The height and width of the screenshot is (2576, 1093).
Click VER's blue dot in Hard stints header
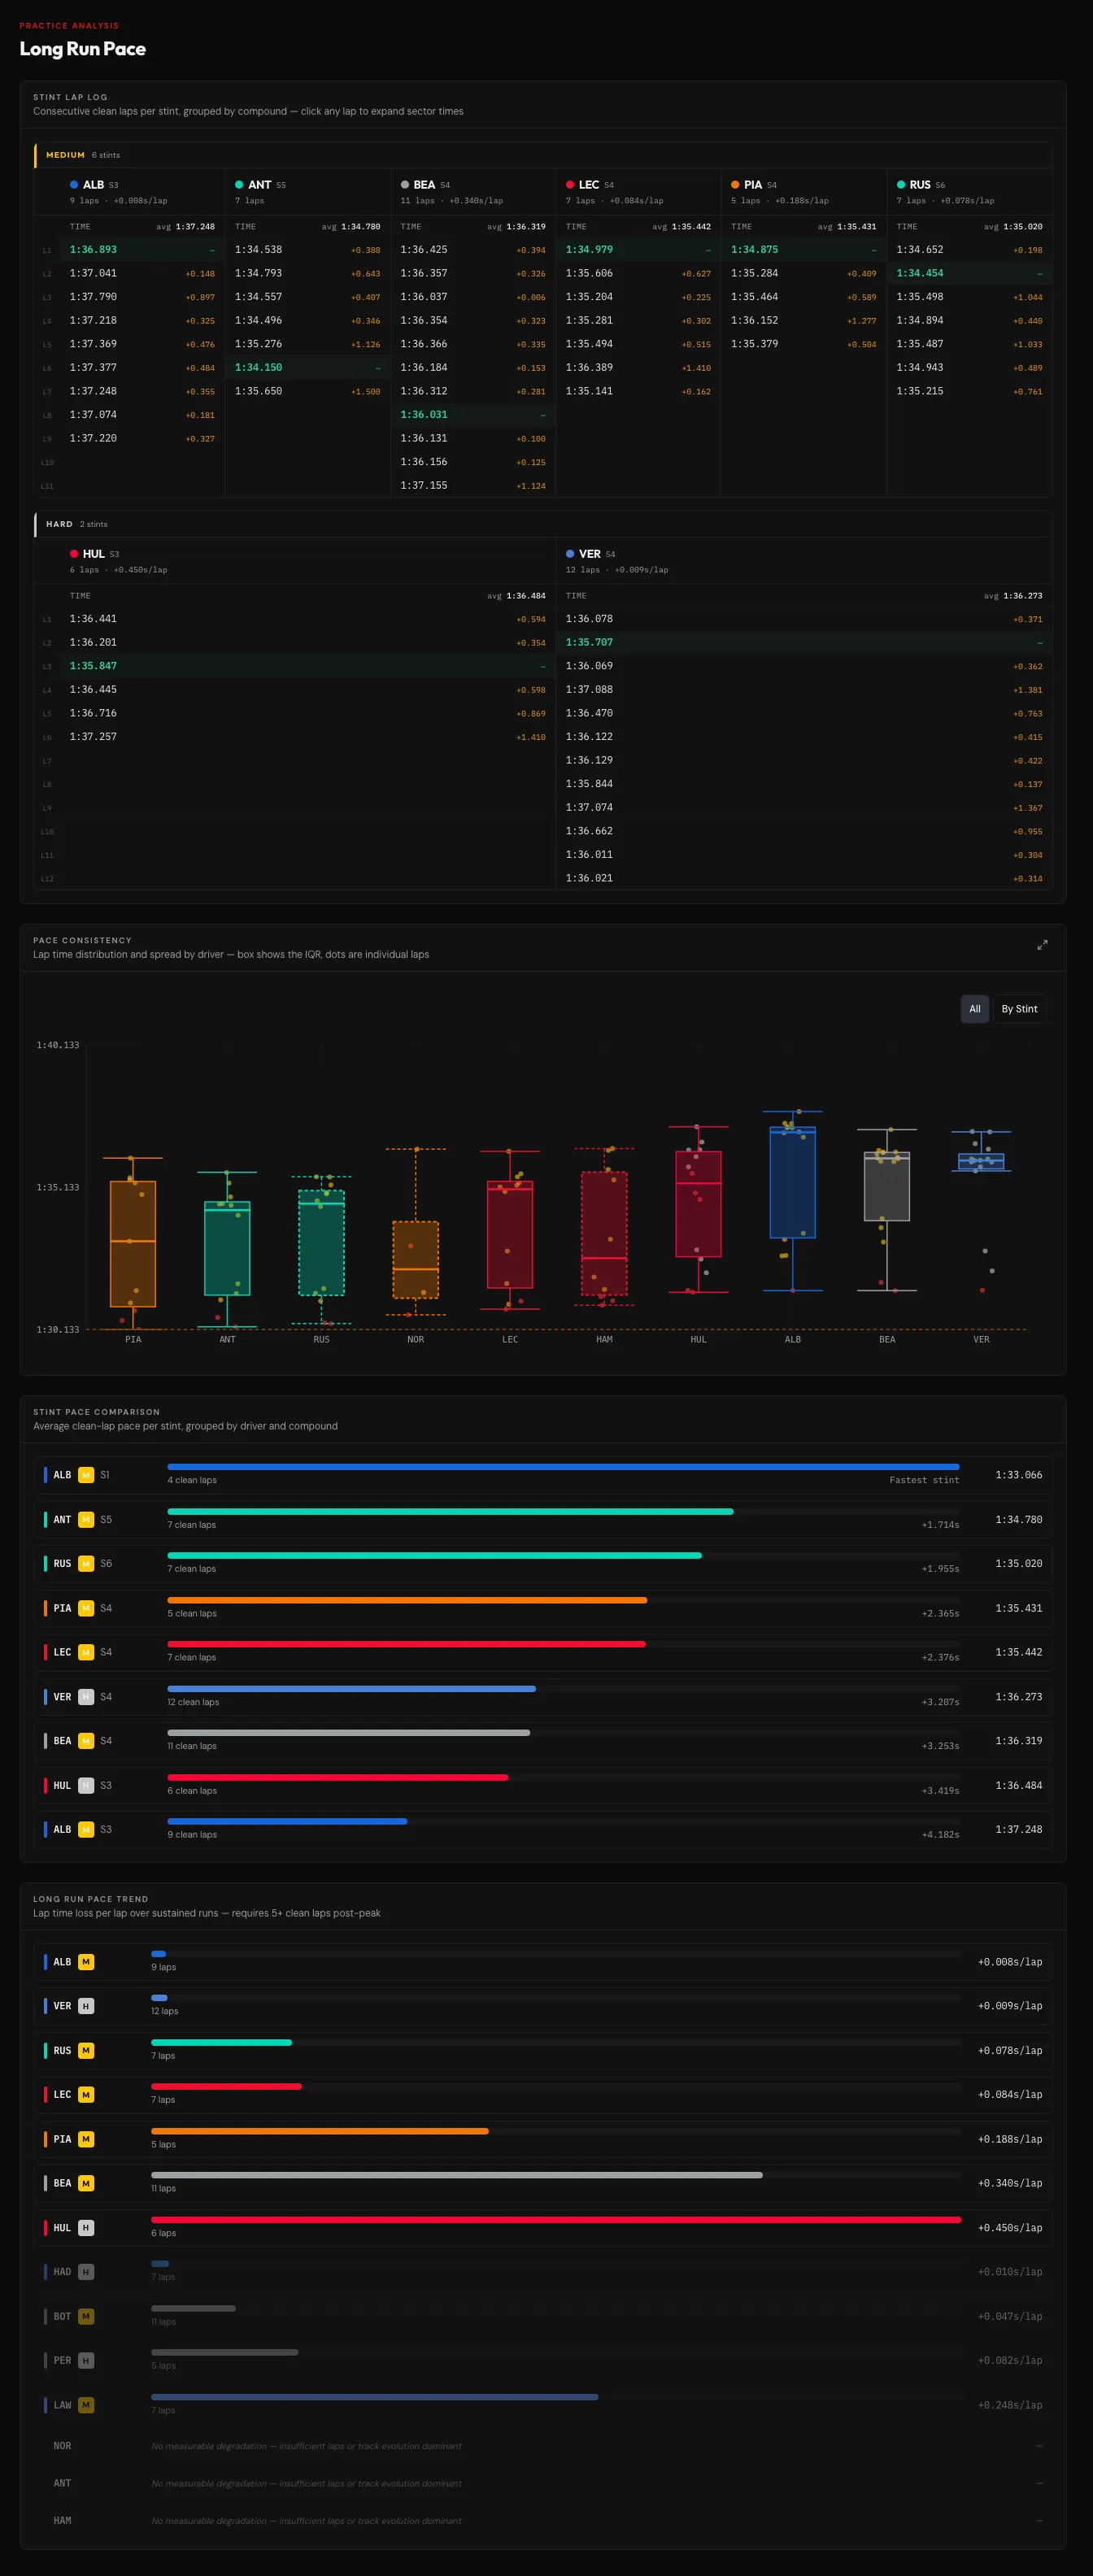[x=570, y=554]
